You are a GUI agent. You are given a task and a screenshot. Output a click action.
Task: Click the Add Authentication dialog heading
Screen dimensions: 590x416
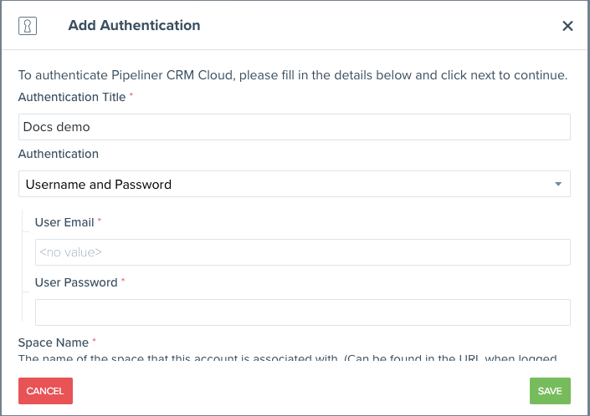pos(134,25)
